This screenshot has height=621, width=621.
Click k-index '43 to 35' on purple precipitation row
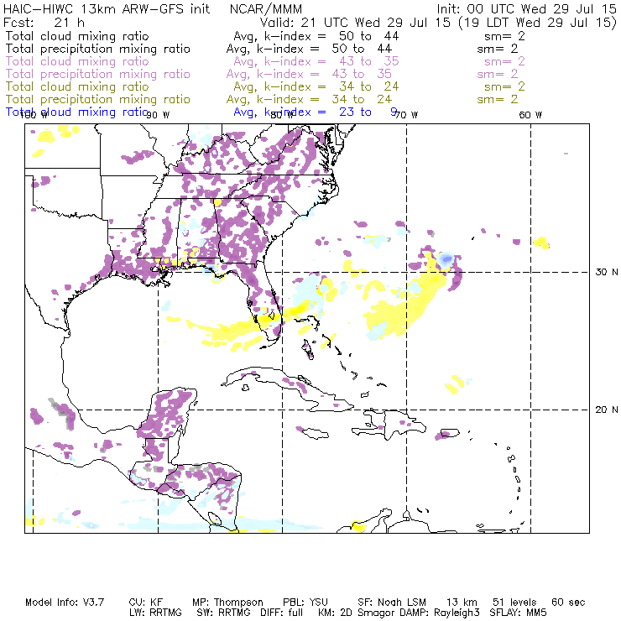362,74
